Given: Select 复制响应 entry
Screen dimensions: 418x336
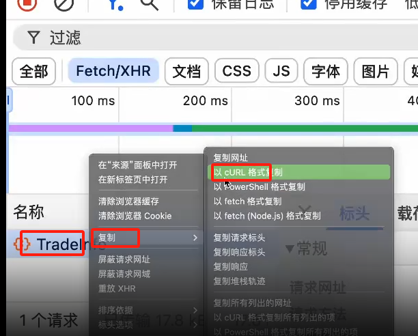Looking at the screenshot, I should 230,266.
